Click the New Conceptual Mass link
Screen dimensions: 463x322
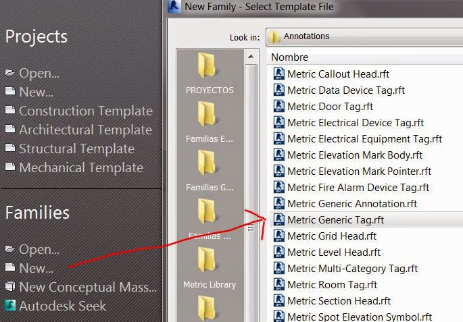(x=88, y=287)
